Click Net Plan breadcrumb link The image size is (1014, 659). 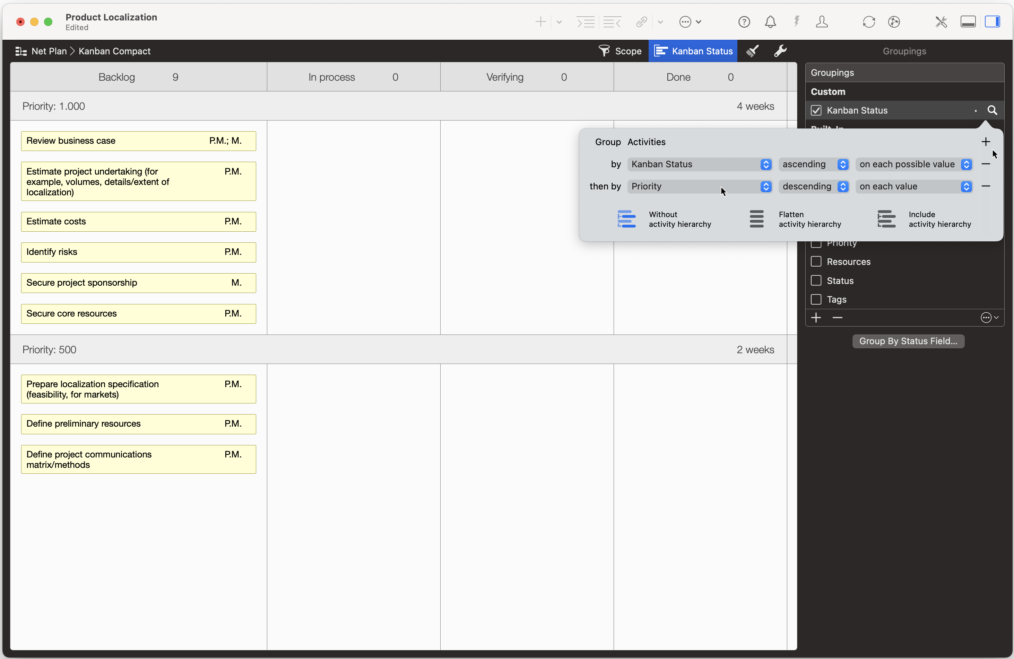tap(49, 51)
